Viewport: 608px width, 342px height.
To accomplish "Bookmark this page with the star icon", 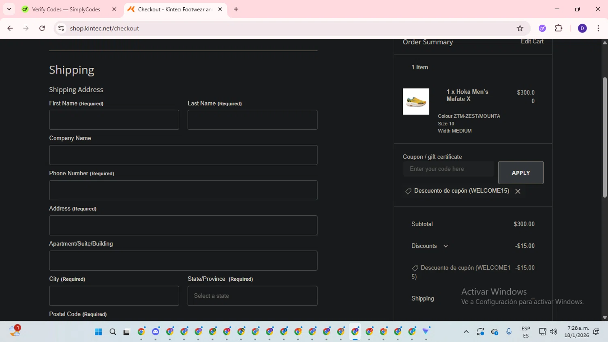I will coord(520,28).
